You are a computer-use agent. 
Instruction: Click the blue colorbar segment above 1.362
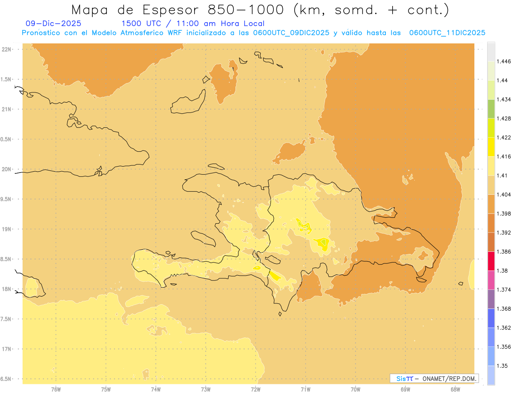(491, 318)
